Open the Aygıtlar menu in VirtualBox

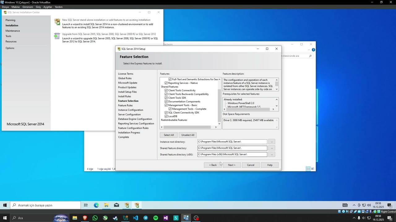48,7
